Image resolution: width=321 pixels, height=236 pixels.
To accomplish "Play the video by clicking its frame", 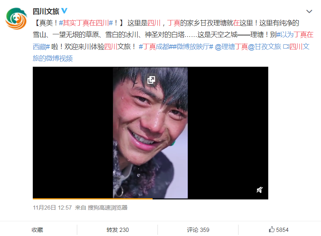I will 150,133.
